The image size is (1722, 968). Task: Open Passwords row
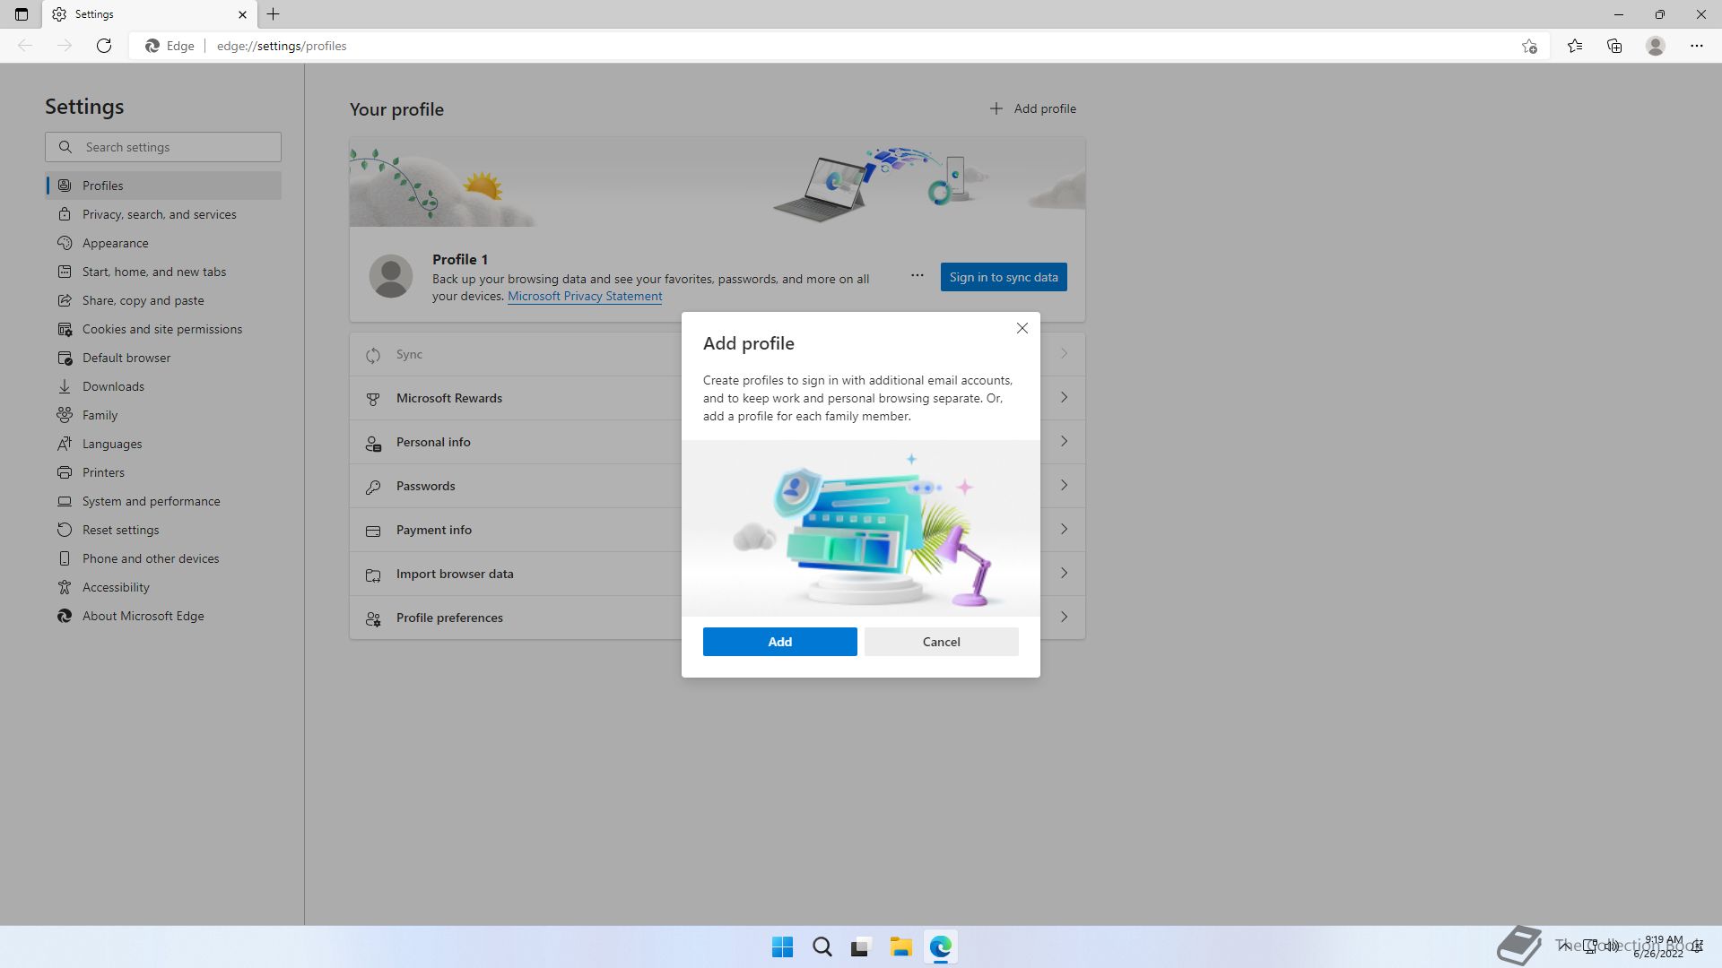pos(717,486)
